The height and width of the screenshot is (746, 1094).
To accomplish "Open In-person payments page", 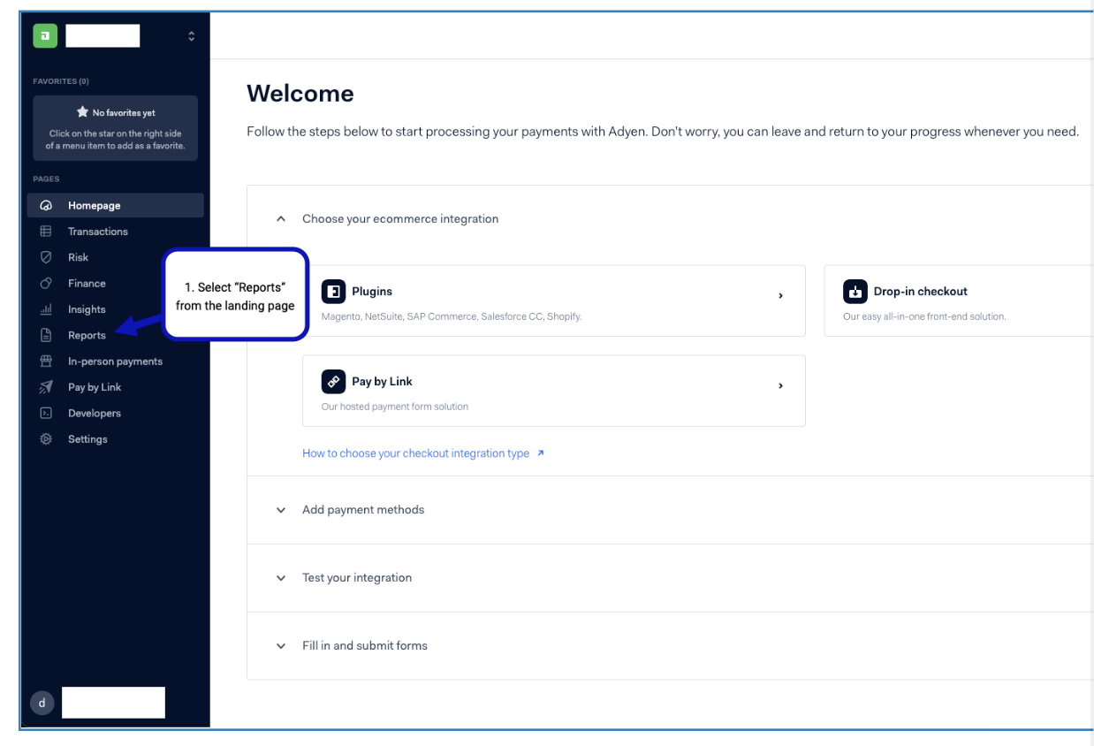I will pyautogui.click(x=116, y=362).
